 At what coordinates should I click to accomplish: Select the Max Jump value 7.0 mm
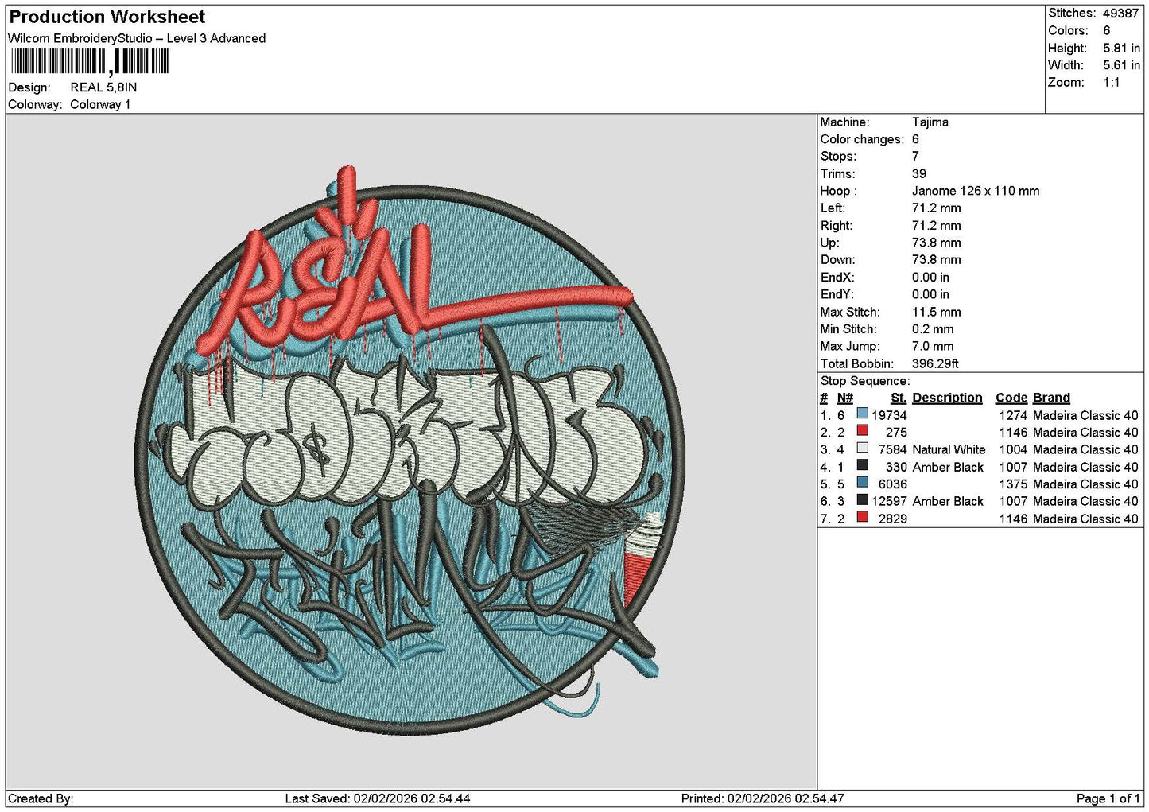coord(933,347)
